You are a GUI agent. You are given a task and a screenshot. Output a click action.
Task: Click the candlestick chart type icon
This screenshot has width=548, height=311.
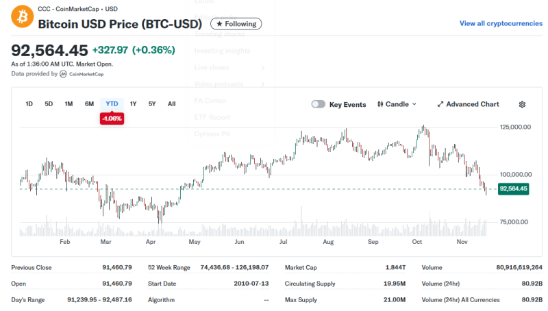(x=380, y=104)
